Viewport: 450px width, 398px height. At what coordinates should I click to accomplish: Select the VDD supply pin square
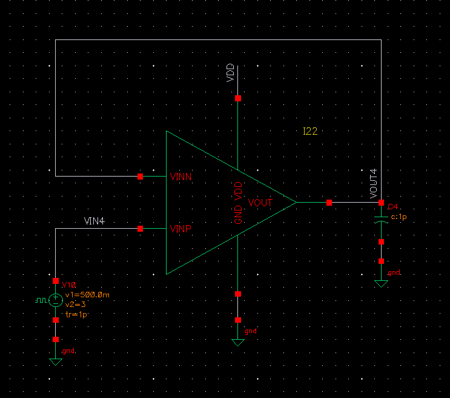point(238,98)
